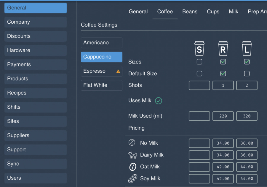The width and height of the screenshot is (267, 187).
Task: Click the Soy Milk Regular price 42.00
Action: coord(223,179)
